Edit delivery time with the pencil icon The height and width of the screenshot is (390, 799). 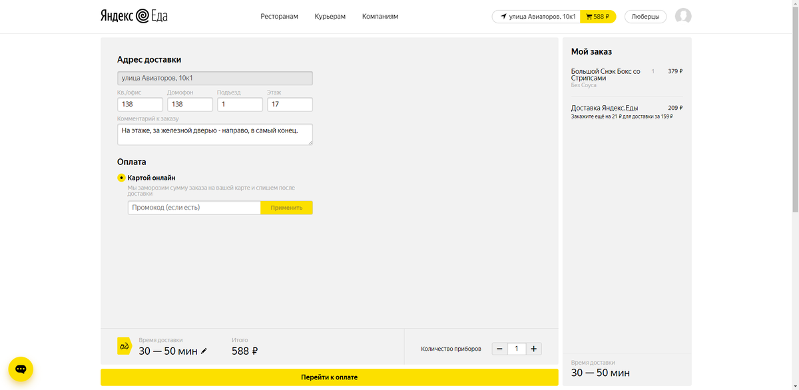[204, 351]
